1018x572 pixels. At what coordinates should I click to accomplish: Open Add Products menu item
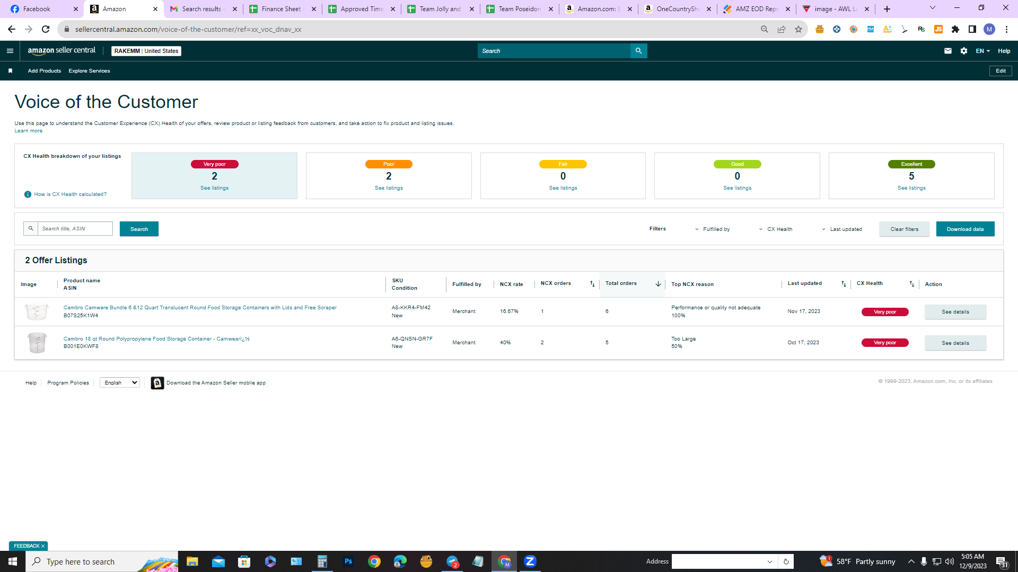point(45,70)
